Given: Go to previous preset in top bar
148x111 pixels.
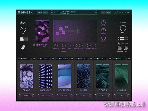Looking at the screenshot, I should [x=55, y=12].
